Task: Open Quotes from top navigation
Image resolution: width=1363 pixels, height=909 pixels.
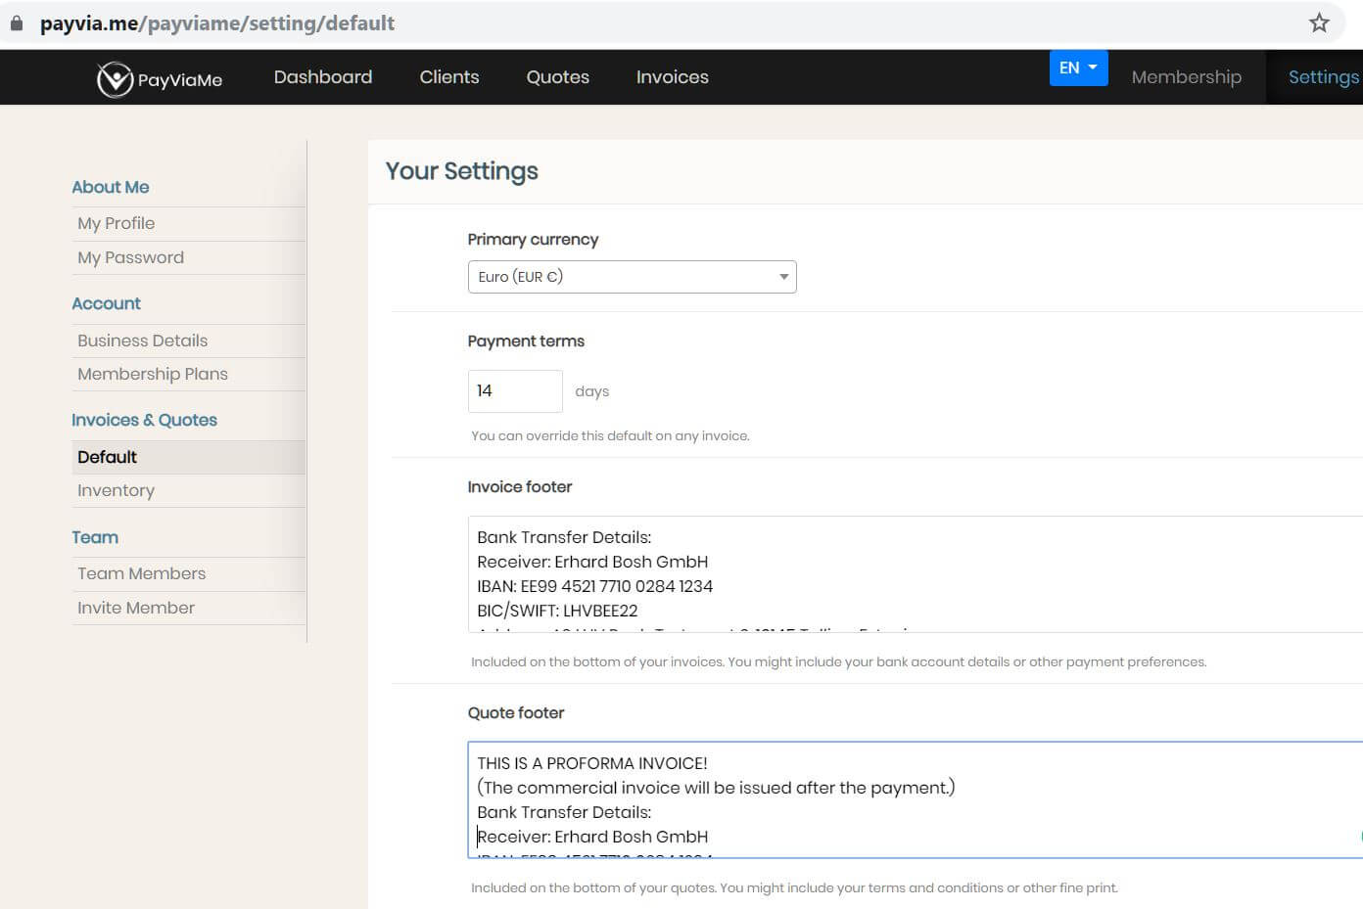Action: 558,77
